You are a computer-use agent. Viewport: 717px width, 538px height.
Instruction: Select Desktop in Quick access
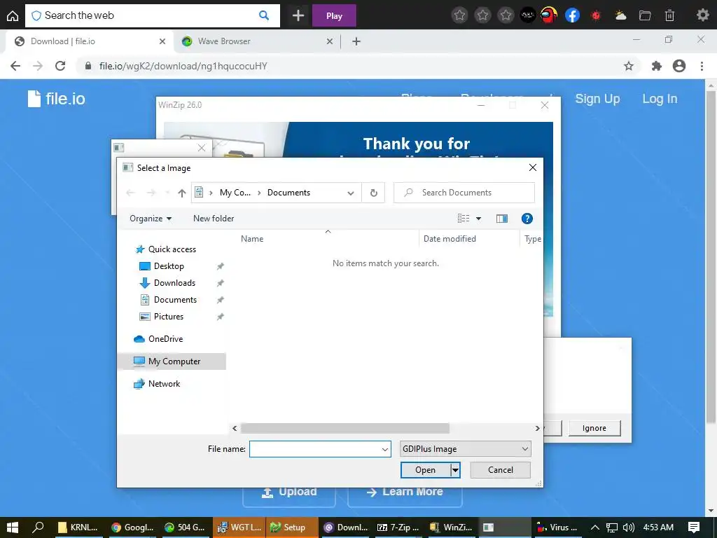tap(169, 265)
